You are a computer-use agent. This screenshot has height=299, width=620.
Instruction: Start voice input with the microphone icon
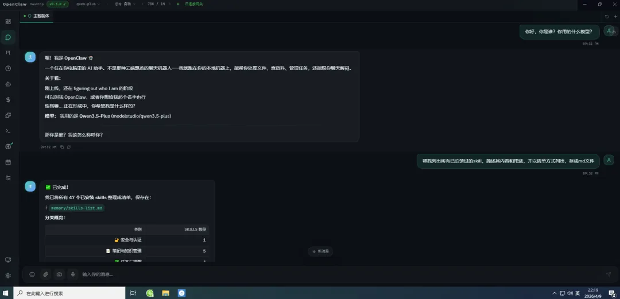point(72,274)
